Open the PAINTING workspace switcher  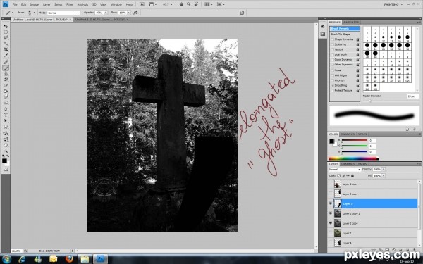click(393, 4)
